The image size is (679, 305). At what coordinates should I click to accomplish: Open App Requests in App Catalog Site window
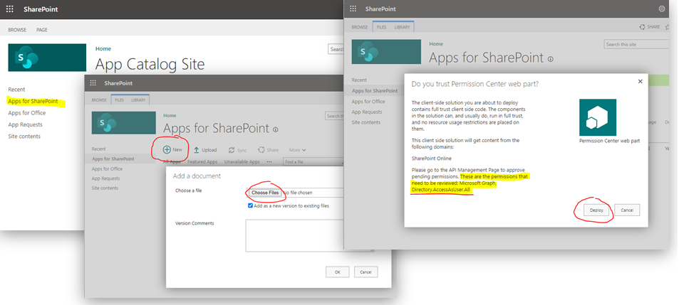coord(25,124)
